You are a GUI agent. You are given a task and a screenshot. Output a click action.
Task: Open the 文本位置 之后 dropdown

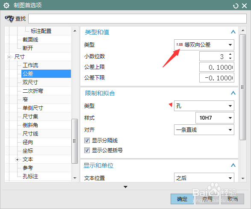[204, 177]
